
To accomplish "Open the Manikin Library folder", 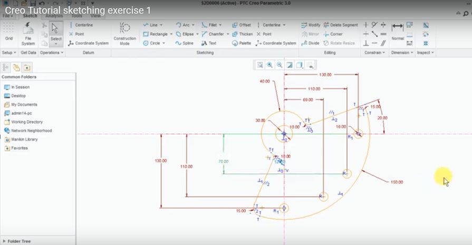I will pyautogui.click(x=21, y=140).
